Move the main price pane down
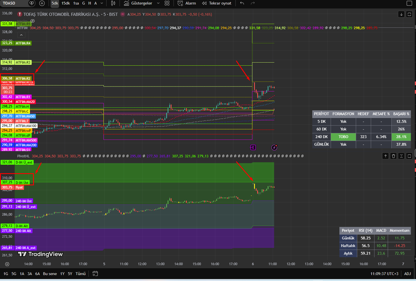Screen dimensions: 416x281 pos(401,14)
